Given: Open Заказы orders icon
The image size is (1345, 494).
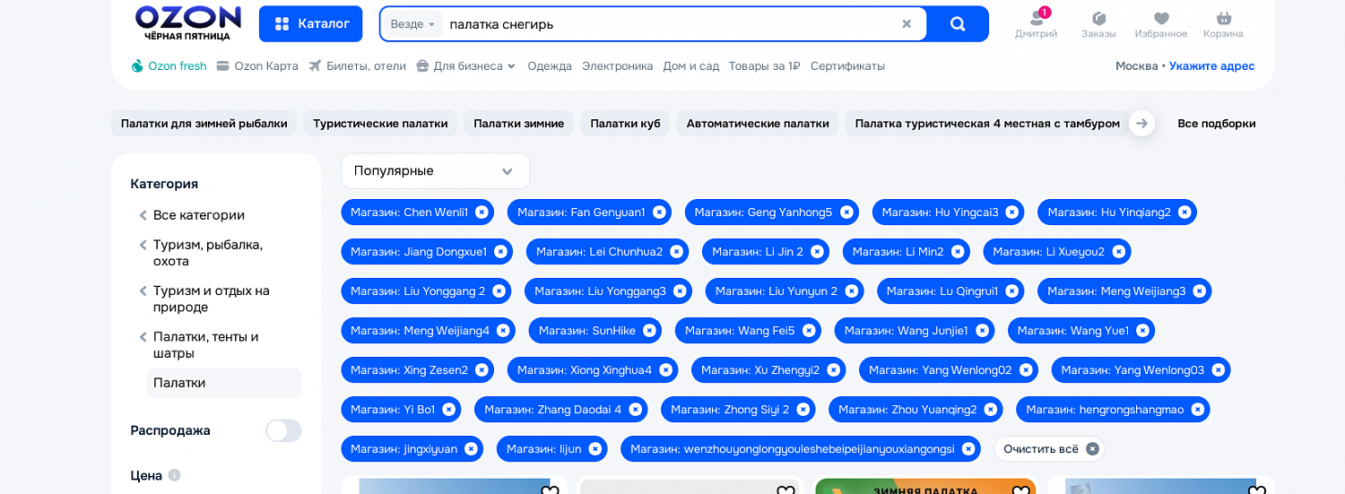Looking at the screenshot, I should pos(1098,24).
